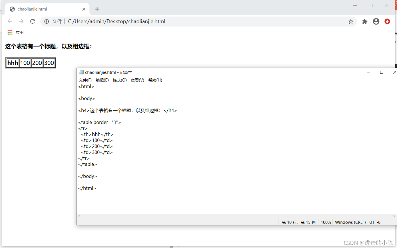
Task: Minimize the Notepad window
Action: [x=369, y=72]
